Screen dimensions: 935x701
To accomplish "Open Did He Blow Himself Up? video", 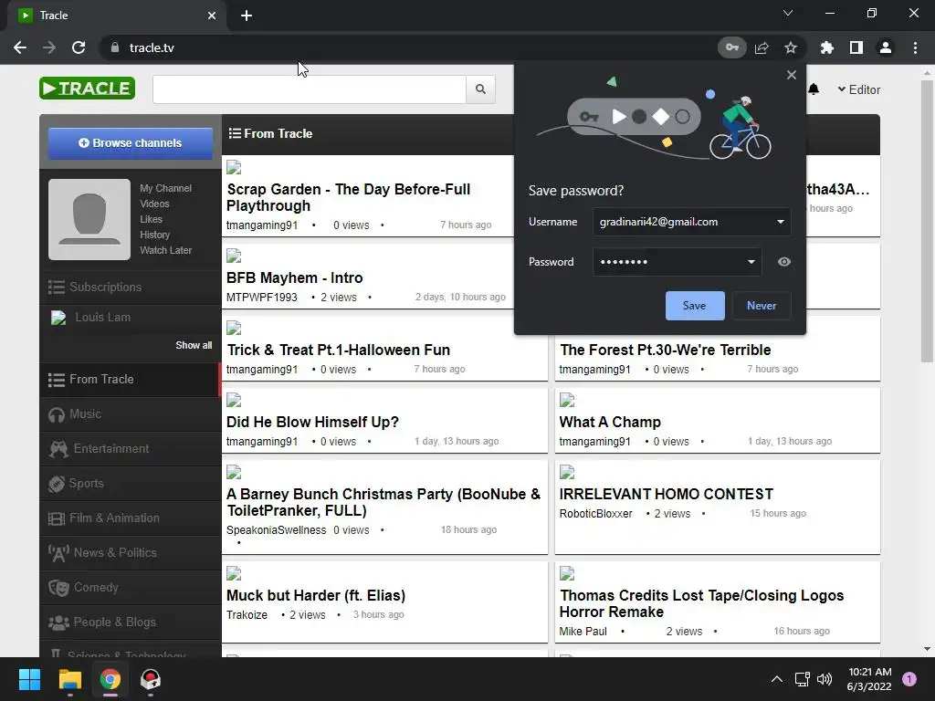I will click(x=312, y=422).
